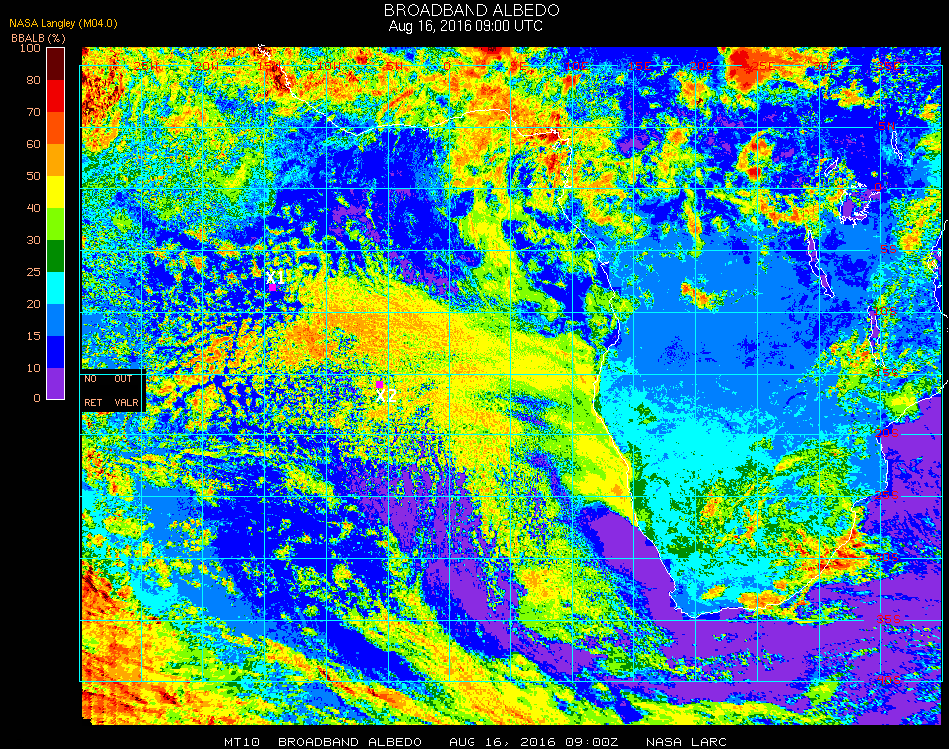Select the orange-red 60-70% colorbar swatch
Viewport: 949px width, 749px height.
pyautogui.click(x=55, y=128)
